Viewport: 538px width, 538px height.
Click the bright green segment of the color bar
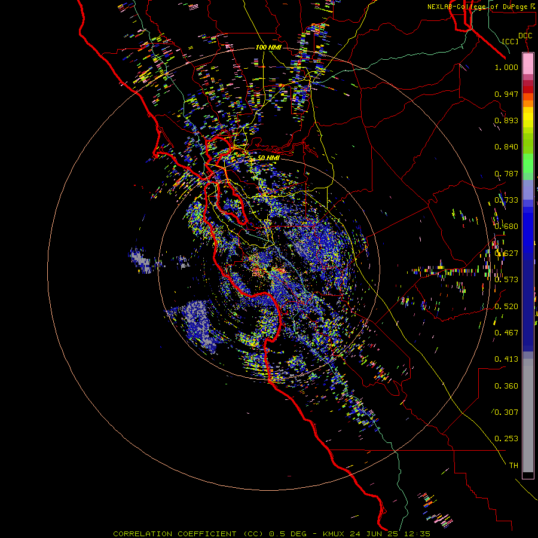pyautogui.click(x=528, y=163)
